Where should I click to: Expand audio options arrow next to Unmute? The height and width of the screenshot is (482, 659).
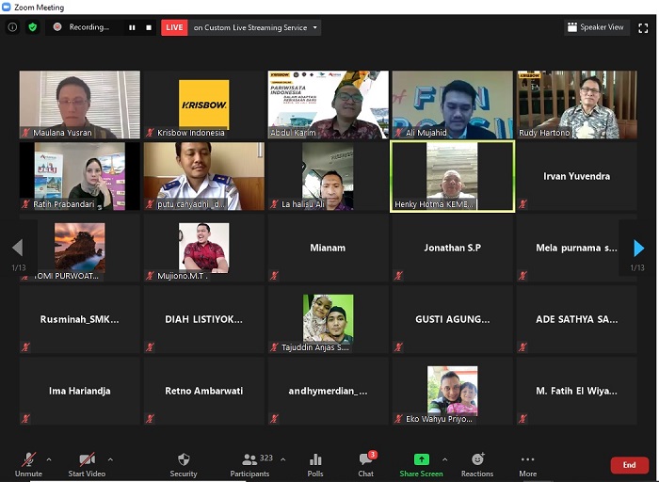pyautogui.click(x=49, y=459)
